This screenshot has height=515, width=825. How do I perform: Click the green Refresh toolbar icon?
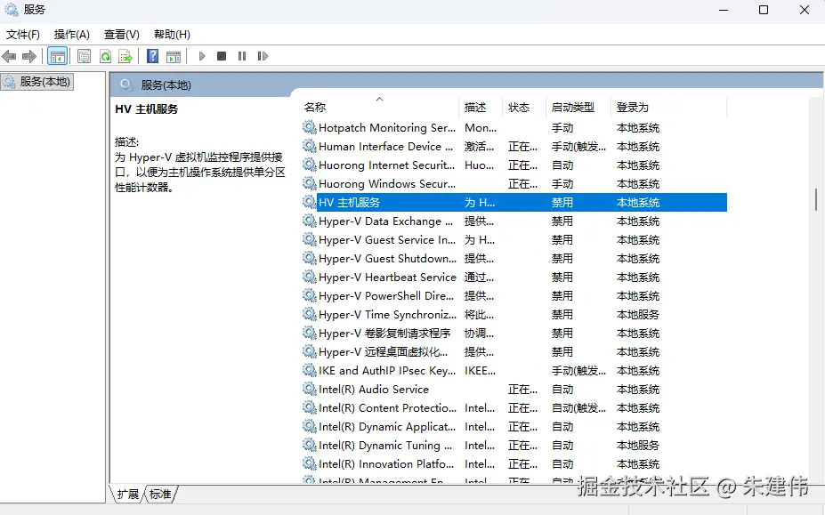105,56
